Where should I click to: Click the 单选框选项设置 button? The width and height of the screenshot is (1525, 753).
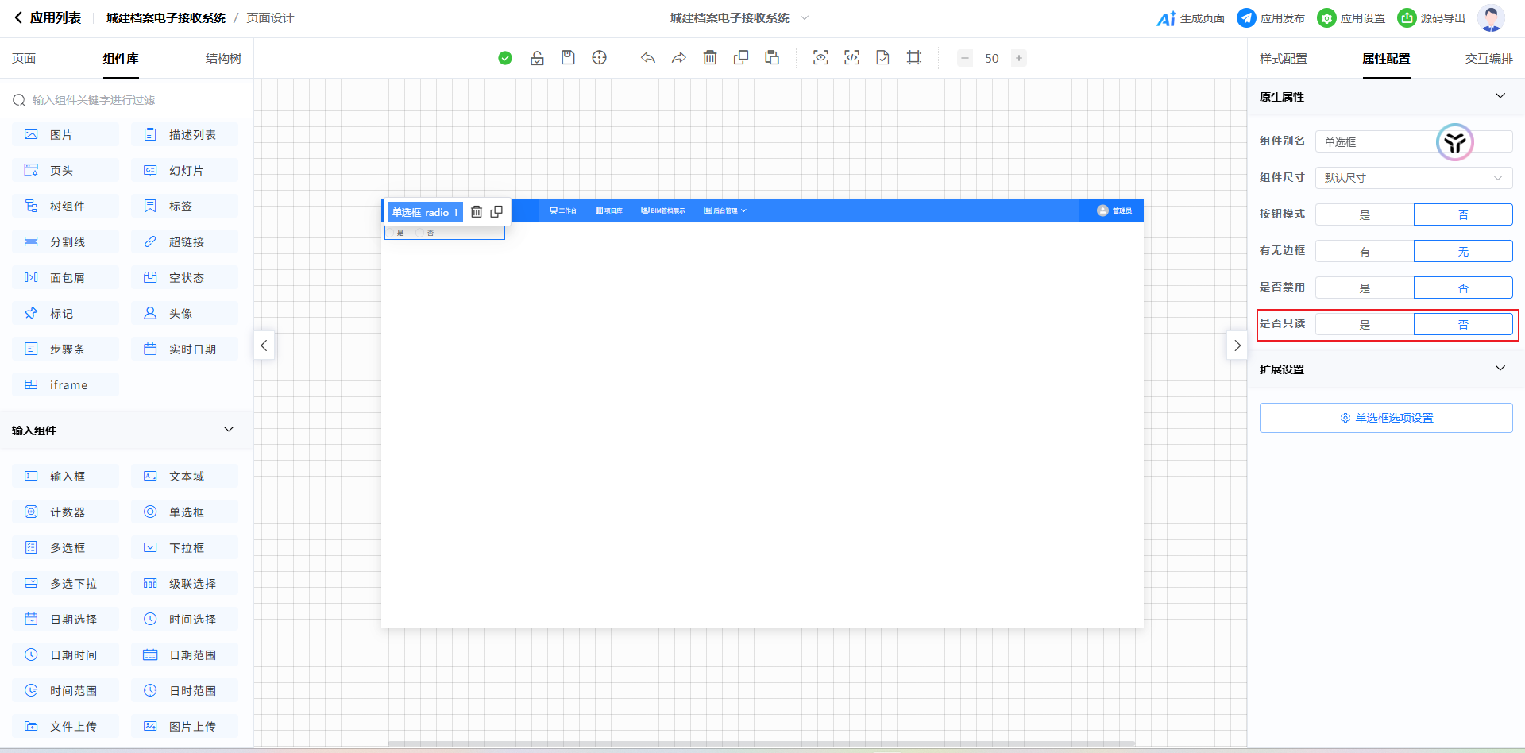(1386, 418)
